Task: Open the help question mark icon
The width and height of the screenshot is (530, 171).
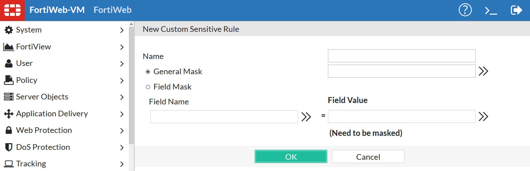Action: point(465,10)
